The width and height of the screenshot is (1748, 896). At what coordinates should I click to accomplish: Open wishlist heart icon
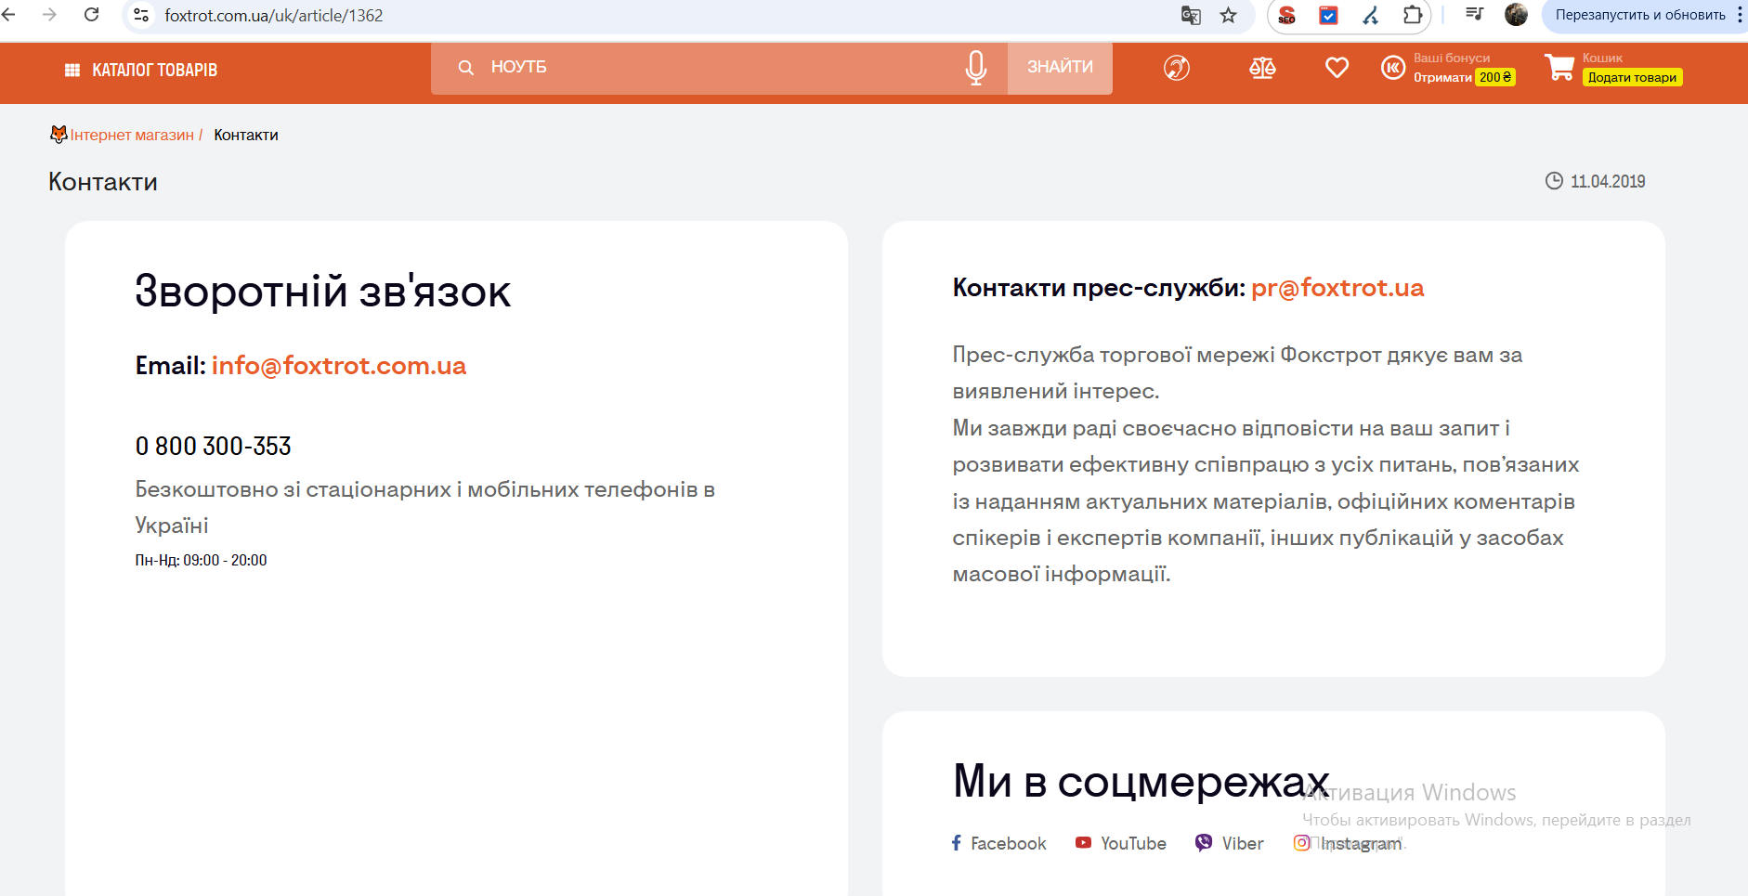click(1337, 68)
